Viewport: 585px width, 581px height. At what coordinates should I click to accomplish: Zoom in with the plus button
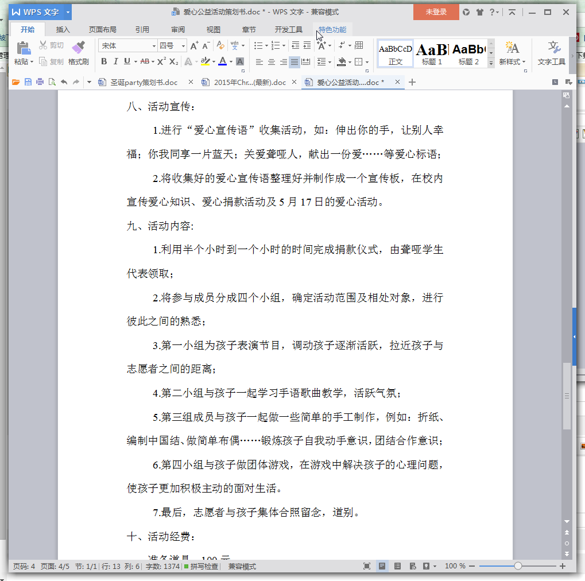pos(563,566)
